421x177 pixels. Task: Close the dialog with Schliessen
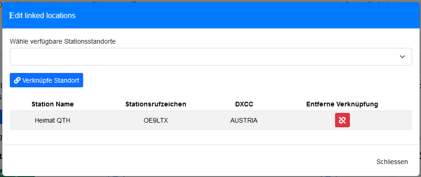pos(392,162)
